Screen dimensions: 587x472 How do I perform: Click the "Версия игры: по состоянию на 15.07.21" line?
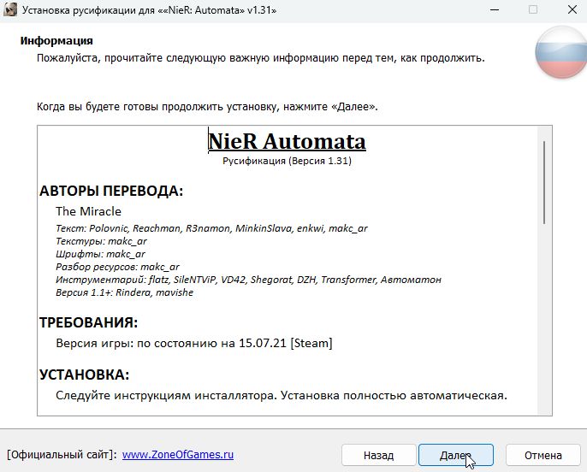click(194, 343)
